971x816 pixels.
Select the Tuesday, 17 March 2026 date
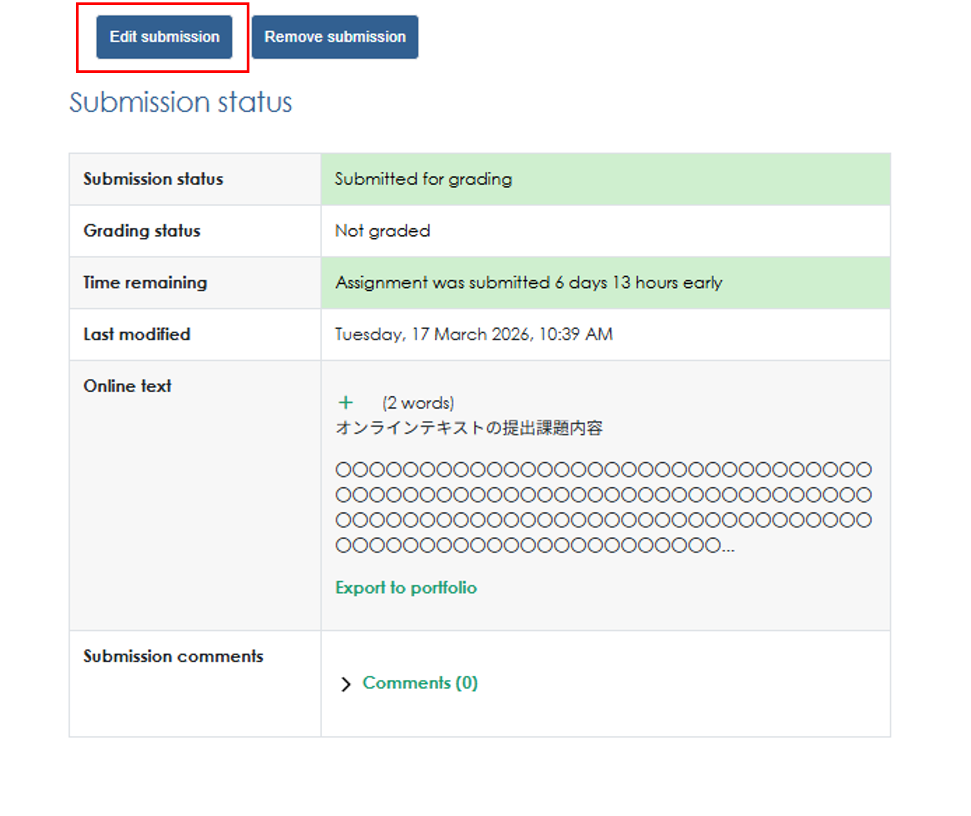click(473, 335)
